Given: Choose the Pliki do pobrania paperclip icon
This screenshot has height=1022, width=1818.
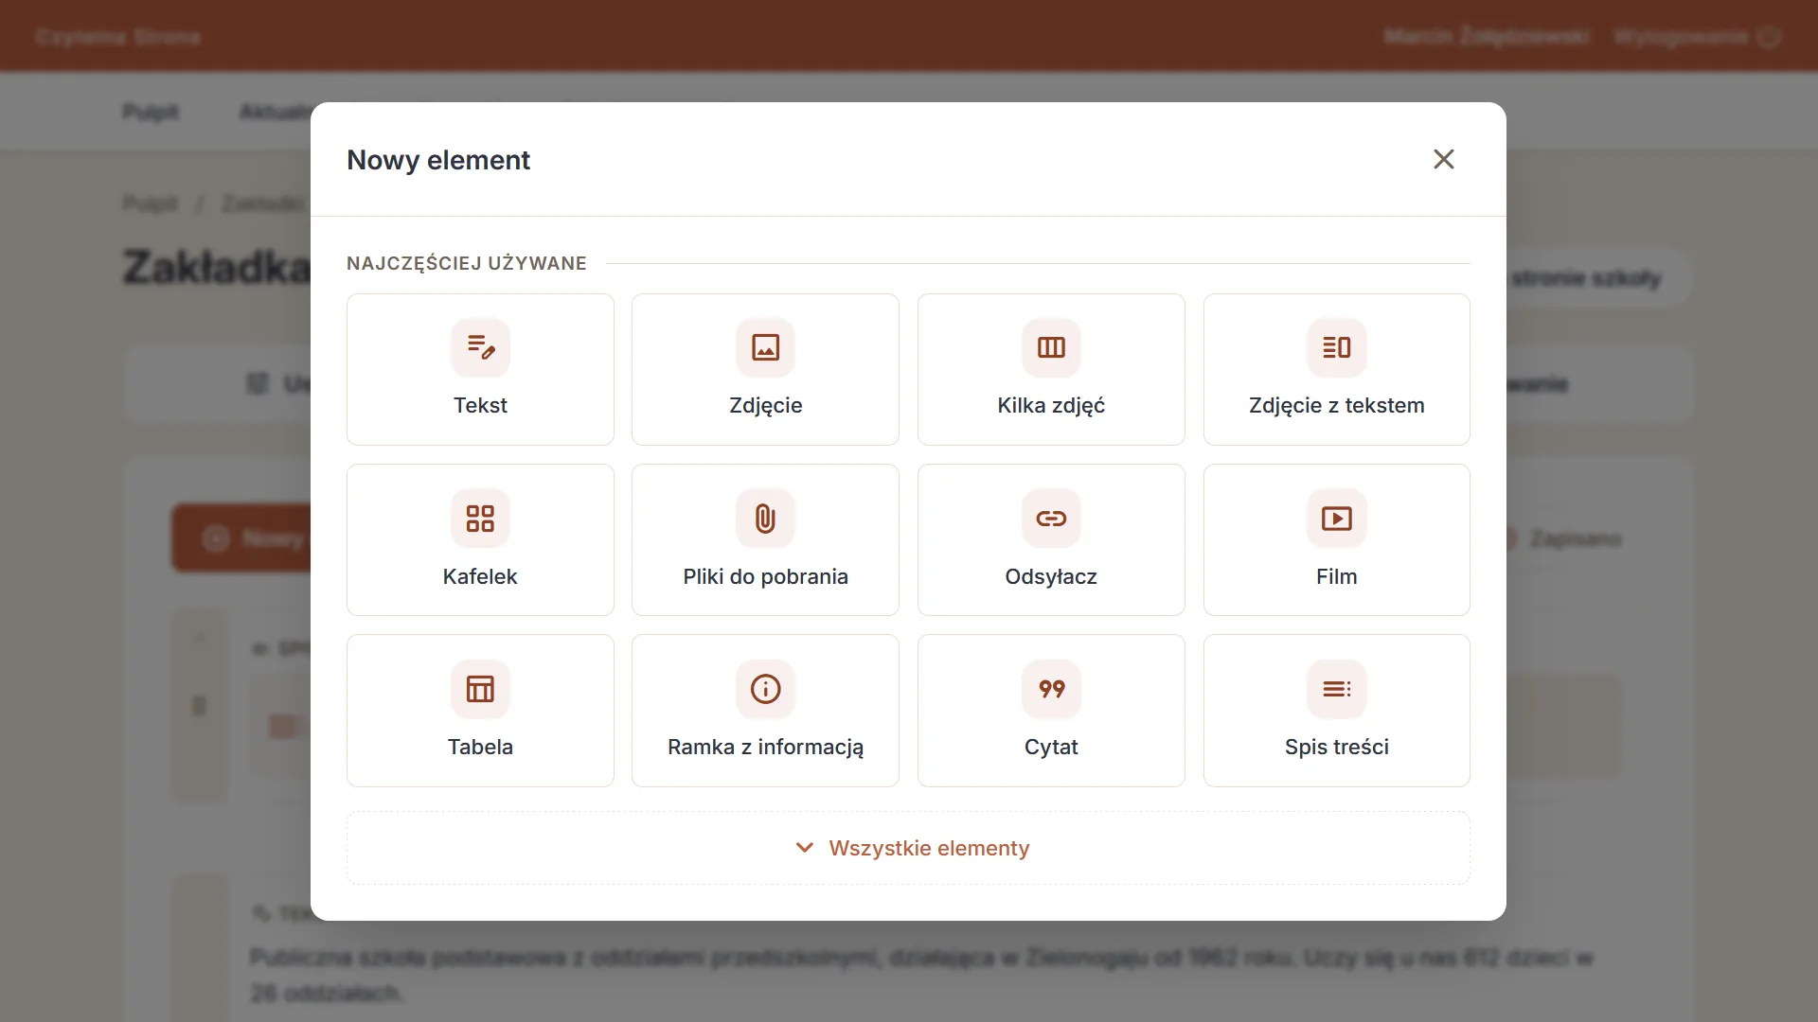Looking at the screenshot, I should (x=766, y=519).
